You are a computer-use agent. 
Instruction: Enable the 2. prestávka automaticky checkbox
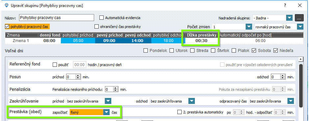tap(179, 112)
